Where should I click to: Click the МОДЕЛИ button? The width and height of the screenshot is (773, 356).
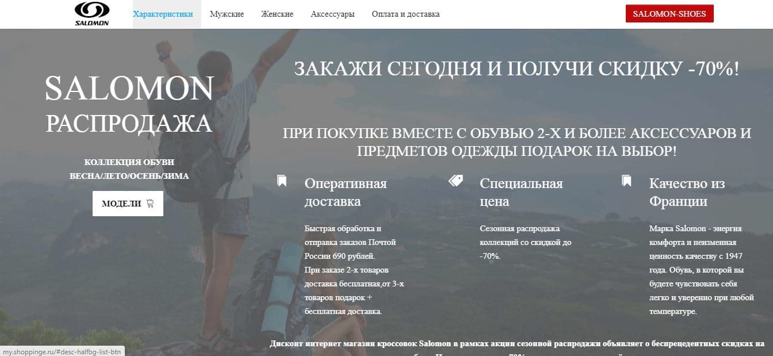tap(128, 203)
